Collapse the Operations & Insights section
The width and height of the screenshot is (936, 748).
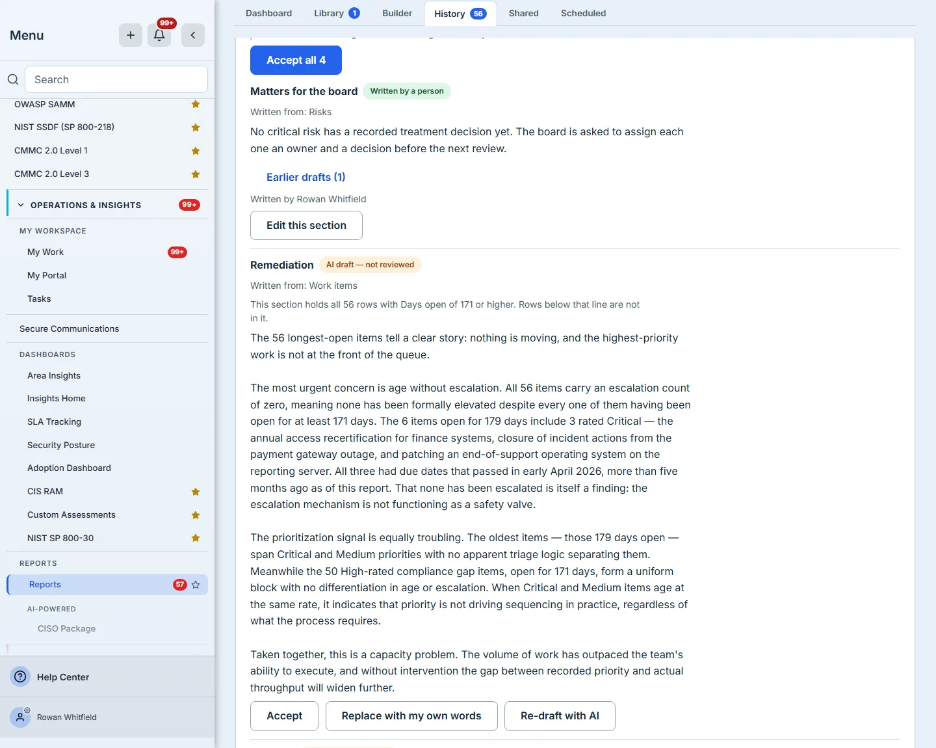pyautogui.click(x=21, y=205)
